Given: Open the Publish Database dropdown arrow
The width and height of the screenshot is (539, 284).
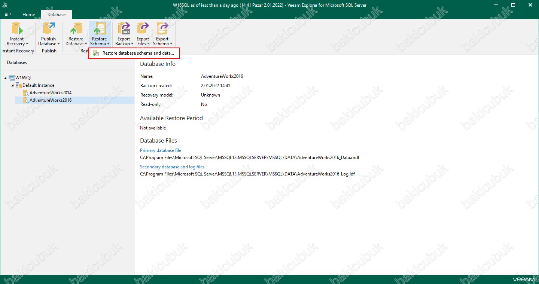Looking at the screenshot, I should (x=58, y=44).
